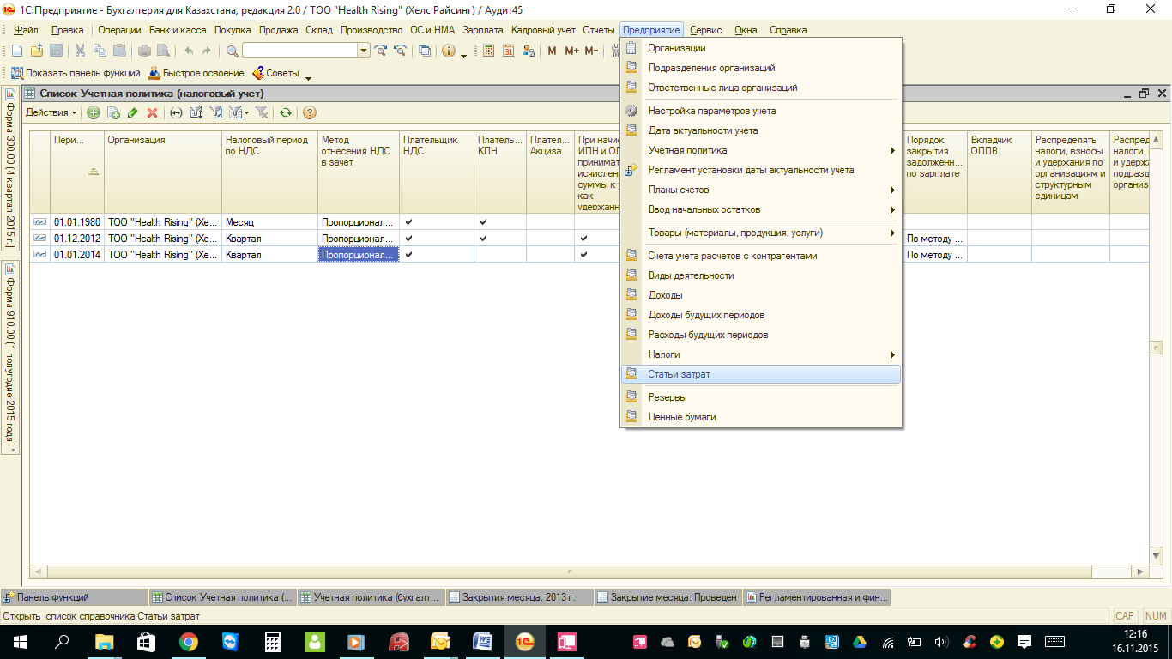
Task: Open help with question mark icon
Action: point(310,112)
